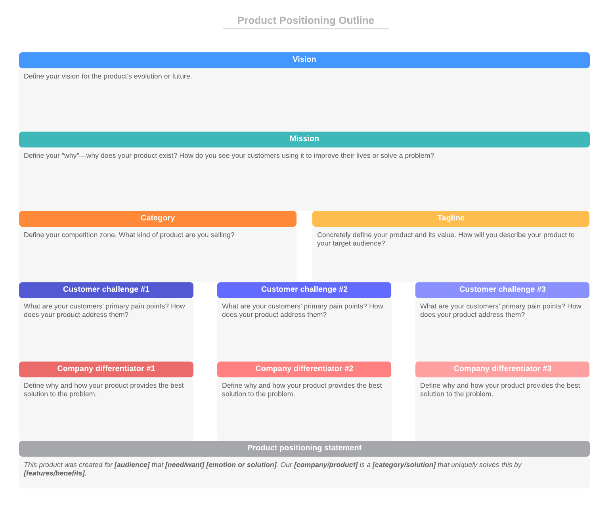Select the blue Vision header bar
Screen dimensions: 612x507
click(x=304, y=60)
